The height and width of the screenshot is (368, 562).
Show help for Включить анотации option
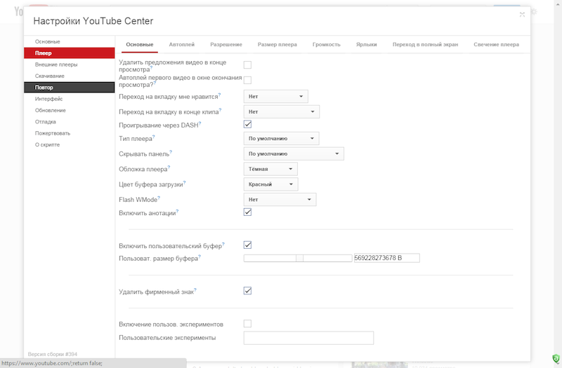pos(177,211)
